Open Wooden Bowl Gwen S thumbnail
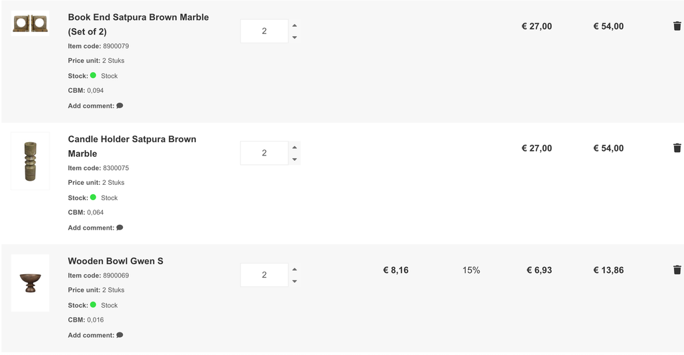 [30, 283]
